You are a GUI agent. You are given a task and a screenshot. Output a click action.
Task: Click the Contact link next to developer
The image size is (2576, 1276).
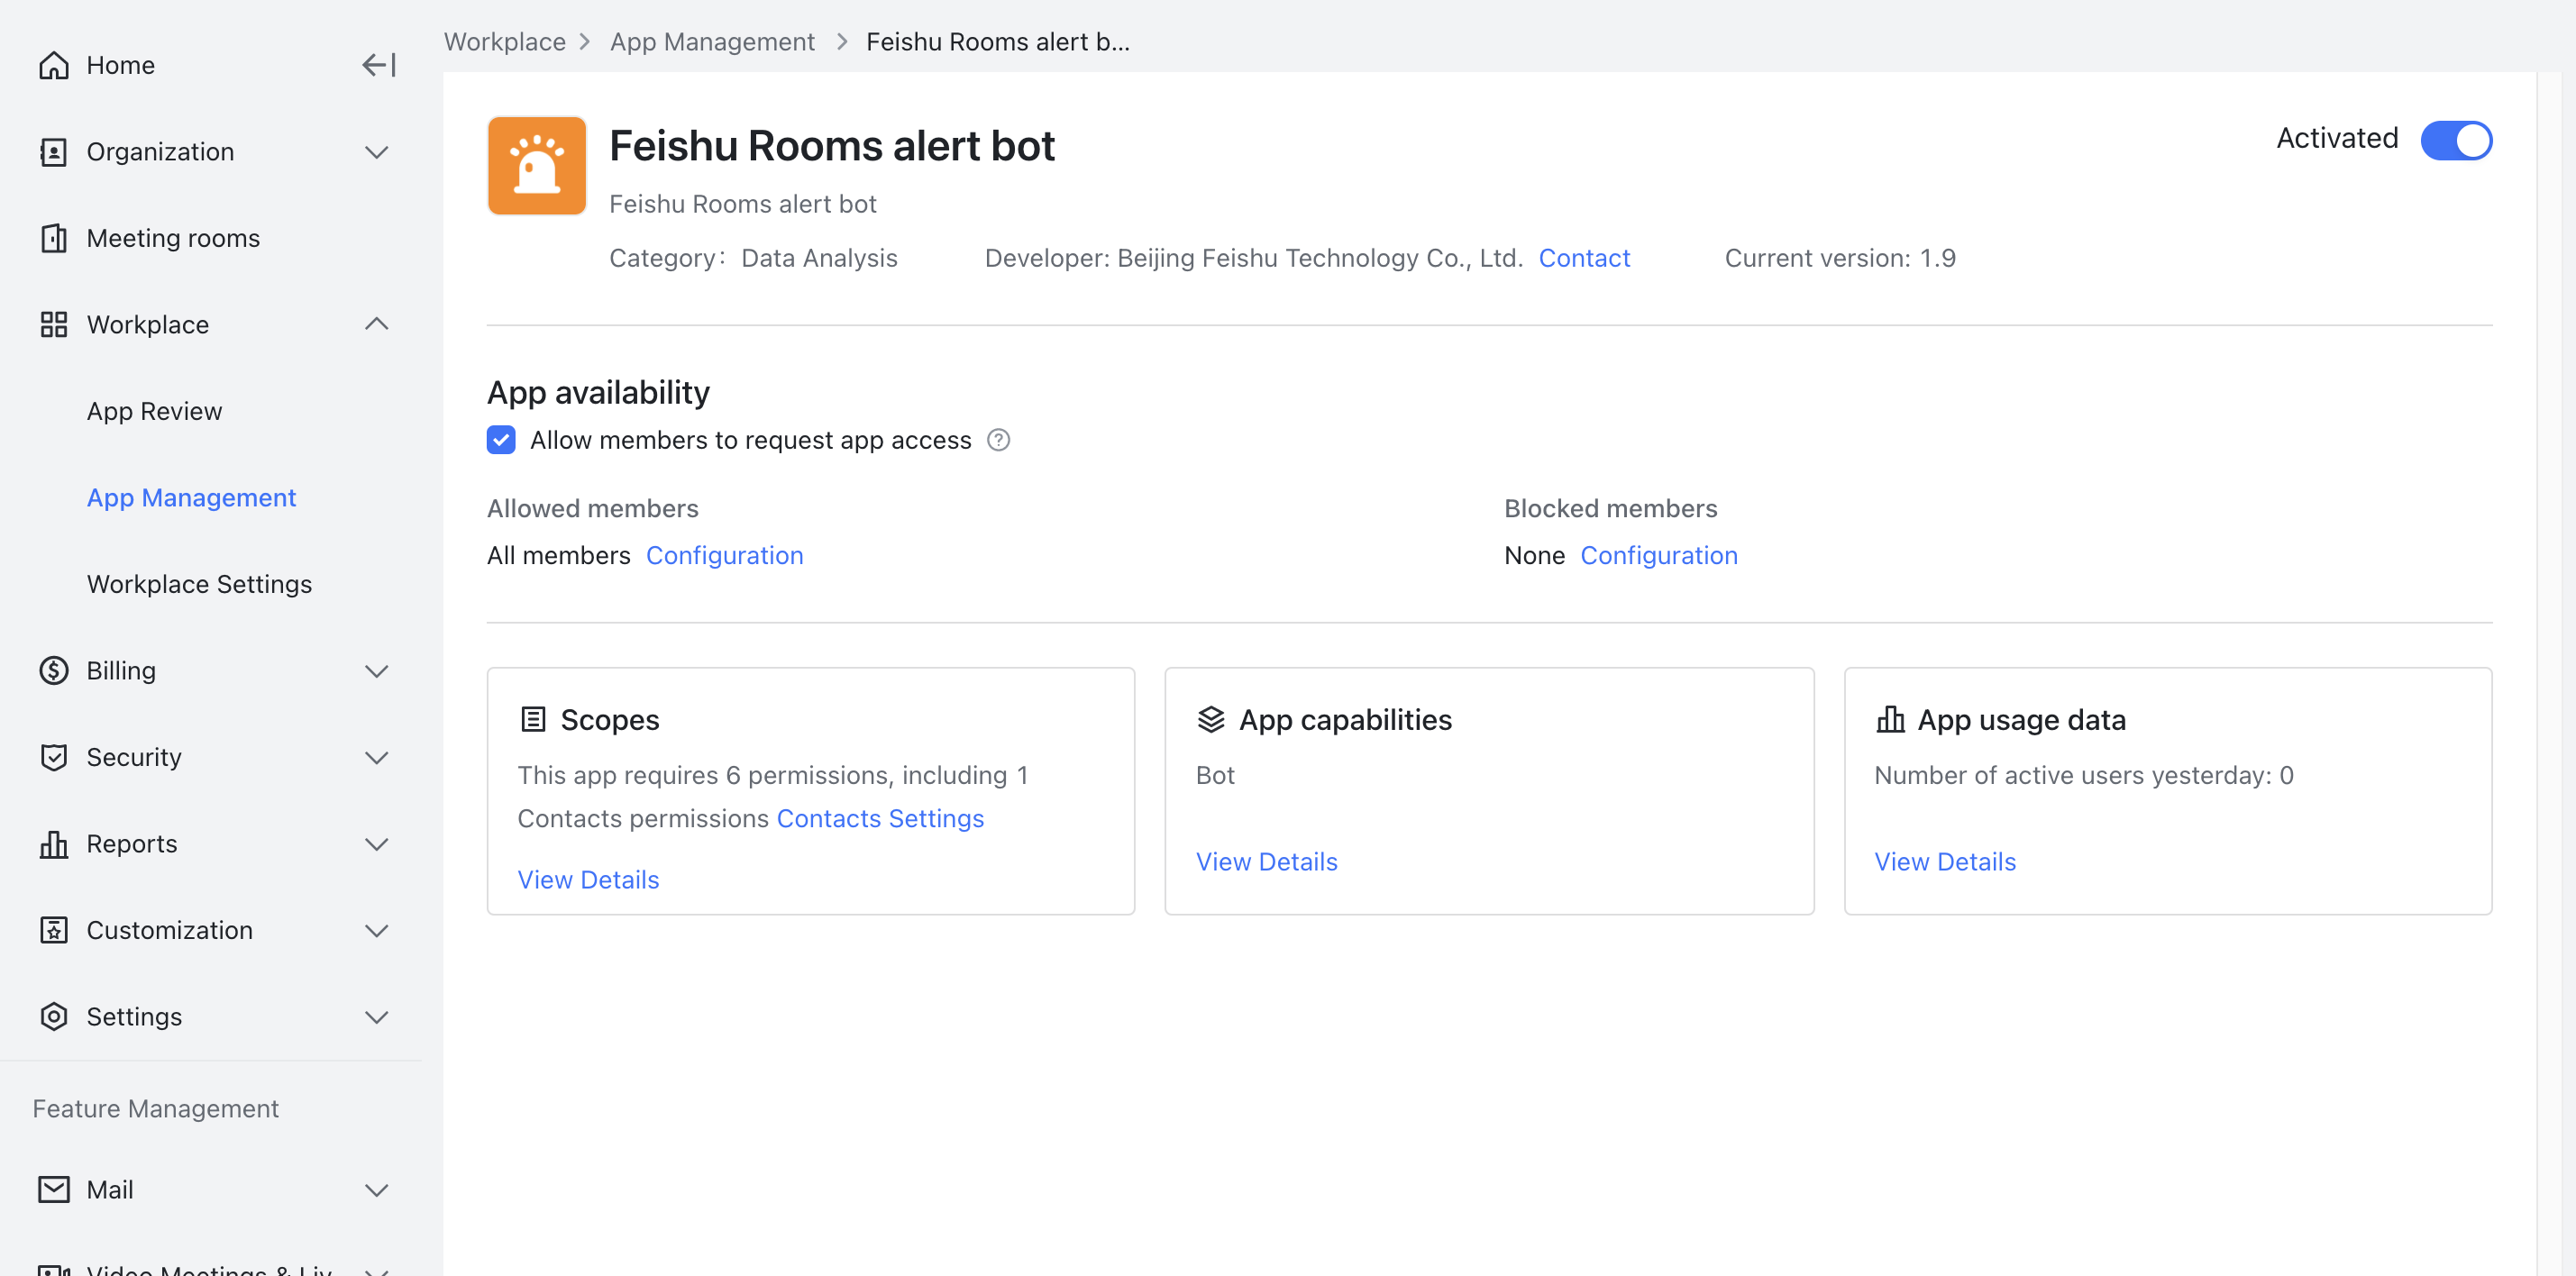(x=1584, y=258)
